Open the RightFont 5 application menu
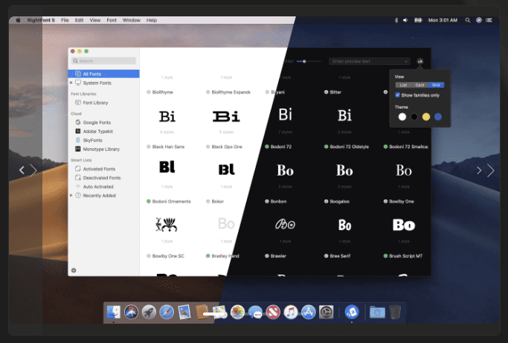Screen dimensions: 508x343 [41, 20]
